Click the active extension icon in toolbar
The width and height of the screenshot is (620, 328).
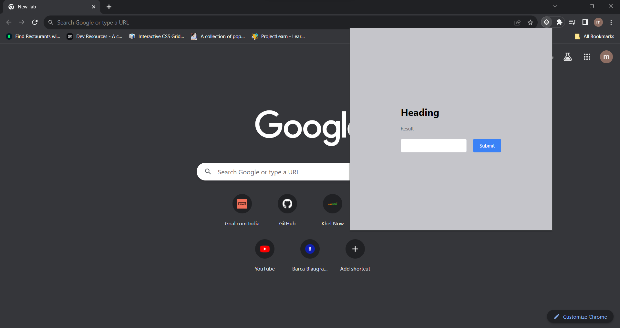point(546,22)
